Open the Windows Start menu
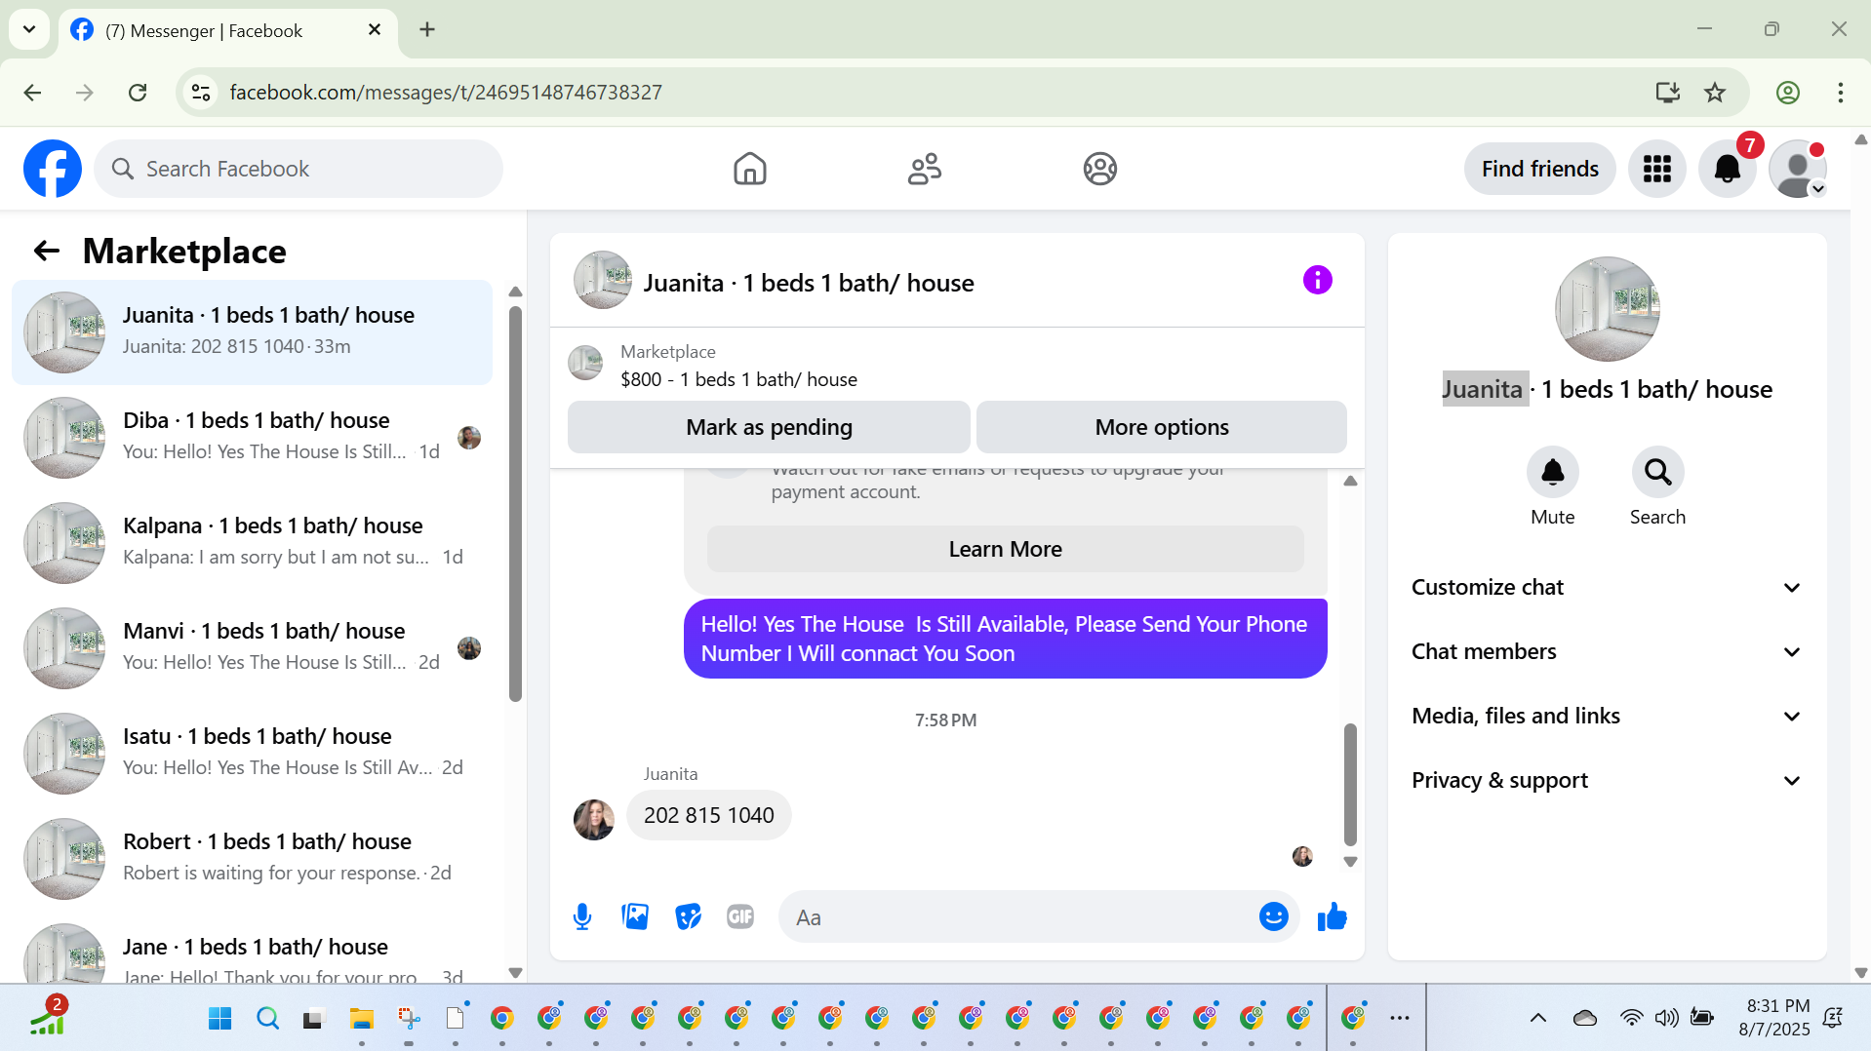This screenshot has height=1051, width=1871. tap(220, 1019)
